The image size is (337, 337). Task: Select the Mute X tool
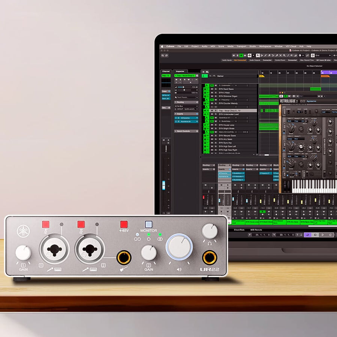tap(280, 55)
